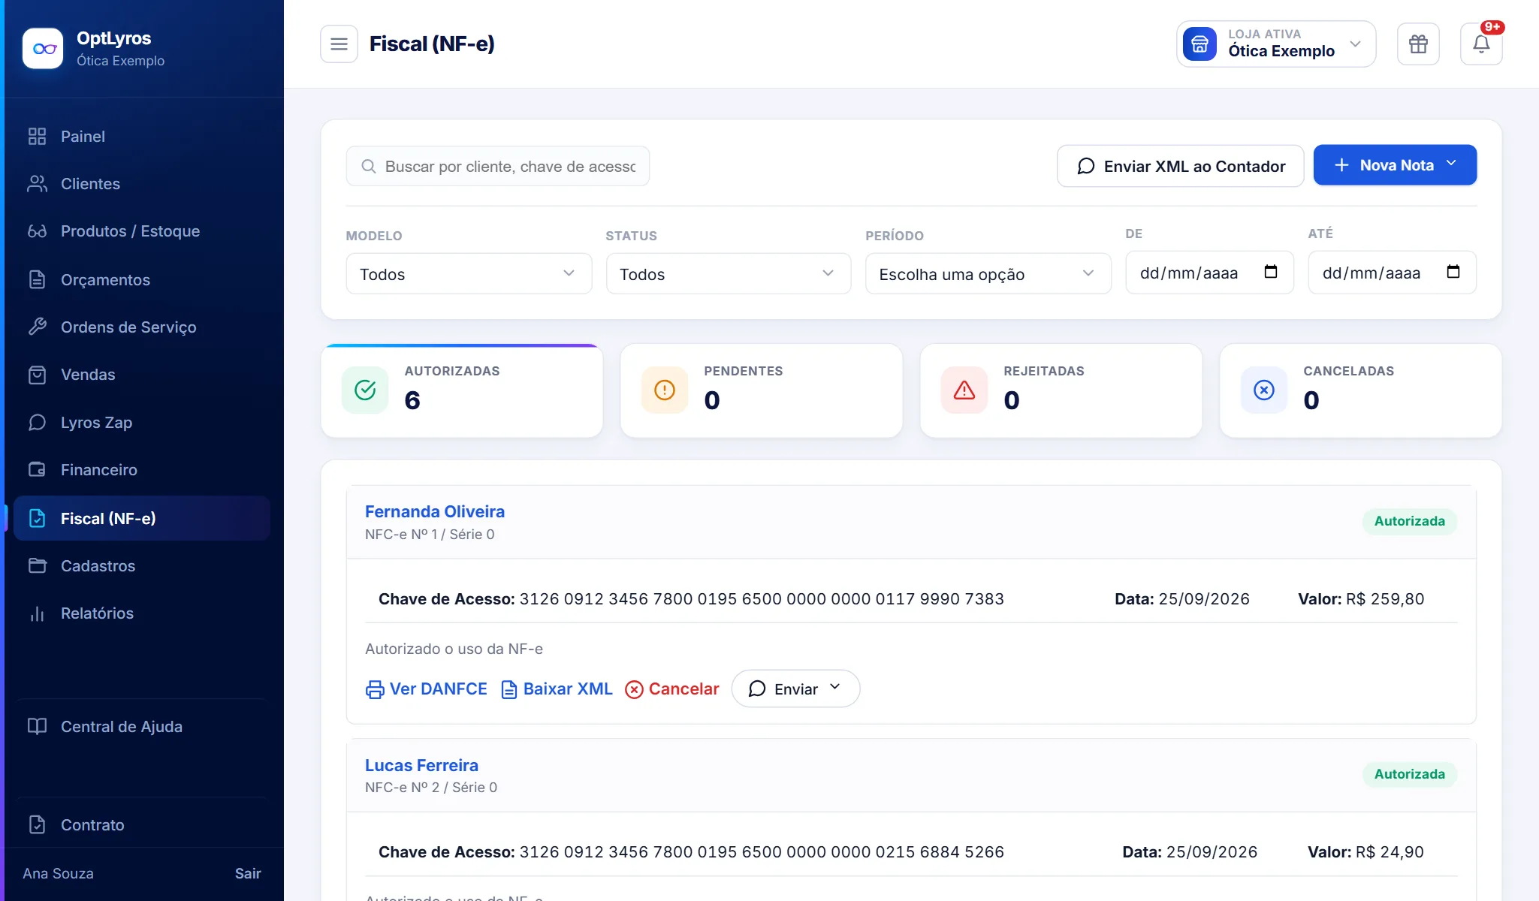1539x901 pixels.
Task: Expand the Modelo dropdown
Action: (x=469, y=274)
